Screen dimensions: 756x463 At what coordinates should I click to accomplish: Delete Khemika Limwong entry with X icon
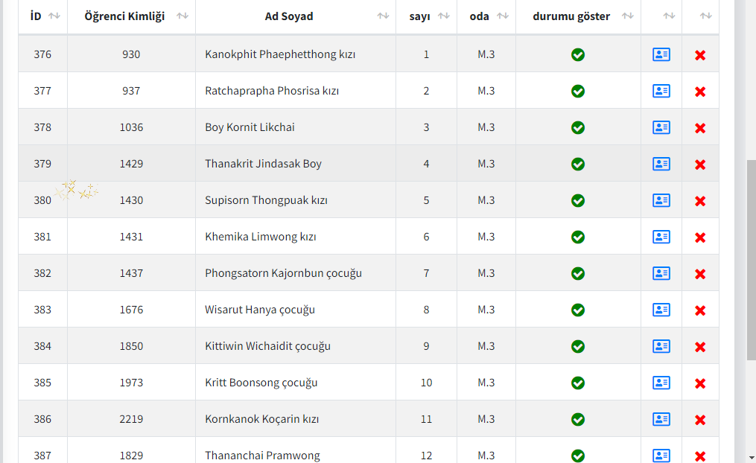700,237
